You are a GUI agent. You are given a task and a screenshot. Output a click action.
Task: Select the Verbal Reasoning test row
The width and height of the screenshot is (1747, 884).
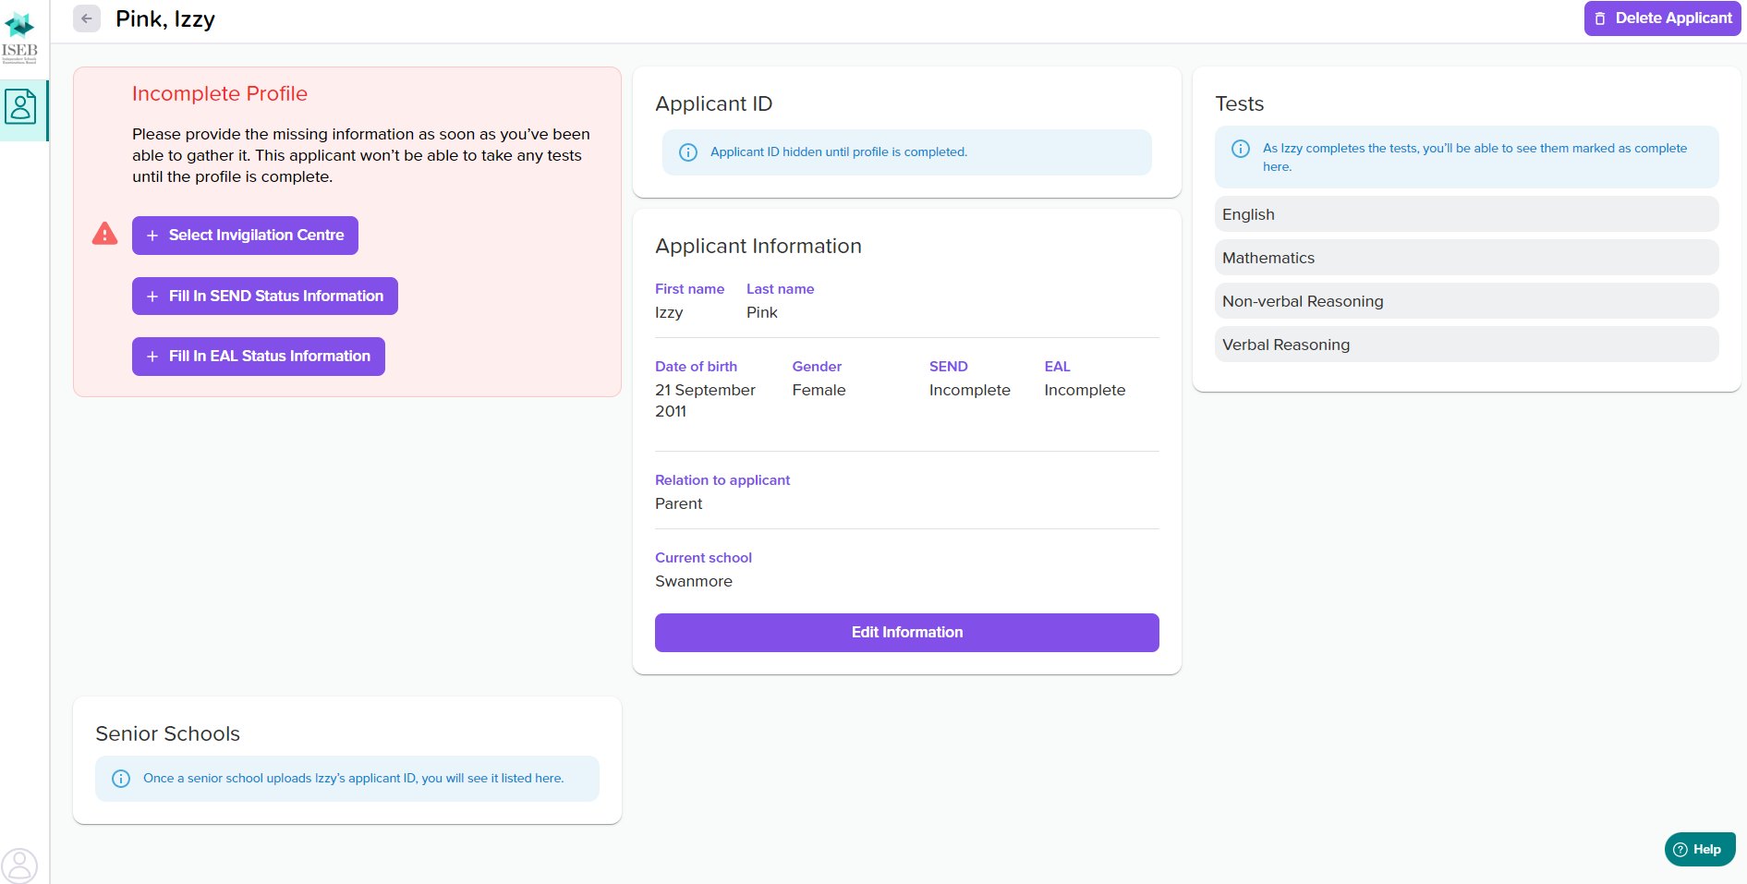click(x=1466, y=345)
